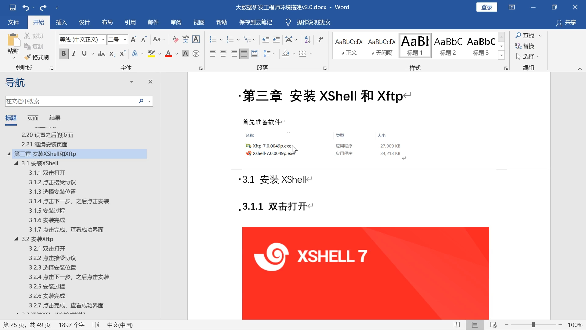Click the 视图 menu item
Image resolution: width=586 pixels, height=330 pixels.
[199, 22]
